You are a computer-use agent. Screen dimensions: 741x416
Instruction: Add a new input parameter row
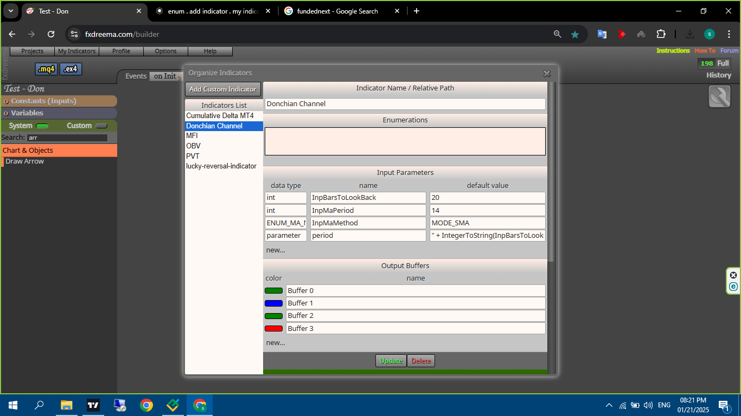tap(276, 250)
